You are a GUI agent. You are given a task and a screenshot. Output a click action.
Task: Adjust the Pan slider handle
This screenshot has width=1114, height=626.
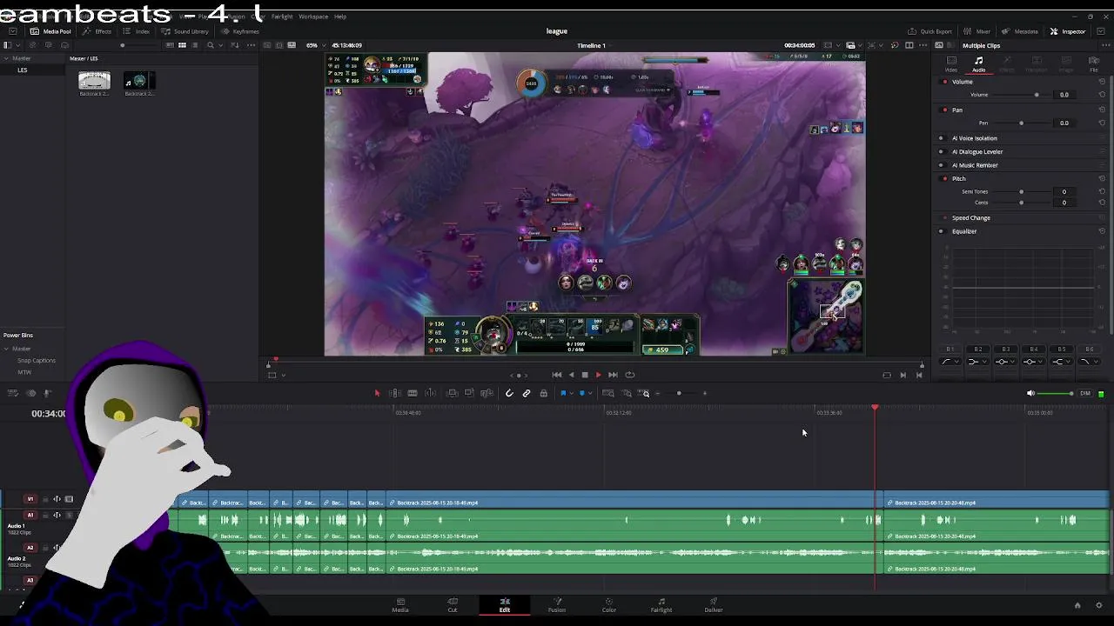[x=1021, y=123]
